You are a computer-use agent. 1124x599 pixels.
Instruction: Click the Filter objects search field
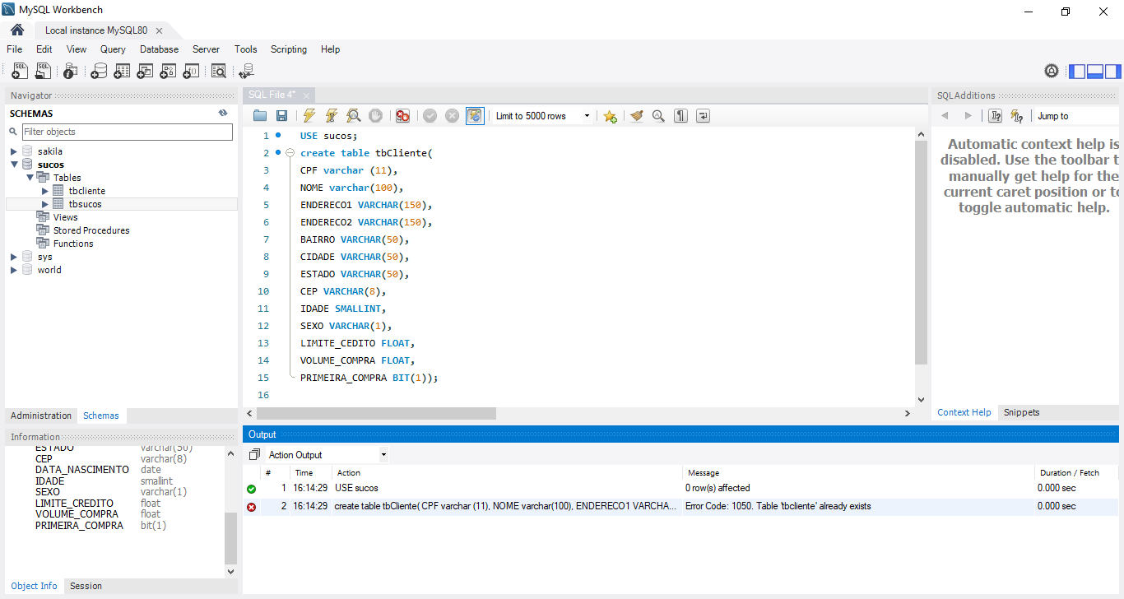click(x=128, y=132)
